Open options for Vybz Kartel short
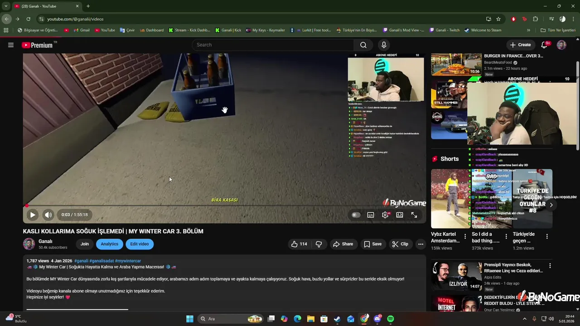The height and width of the screenshot is (326, 580). (465, 236)
